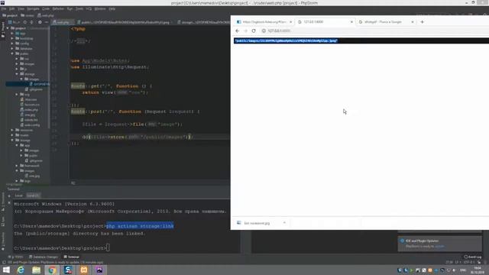
Task: Collapse the storage folder under public
Action: pyautogui.click(x=17, y=74)
